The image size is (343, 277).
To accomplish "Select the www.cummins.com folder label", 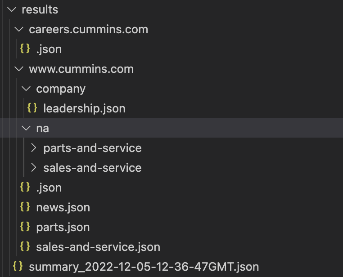I will point(81,69).
